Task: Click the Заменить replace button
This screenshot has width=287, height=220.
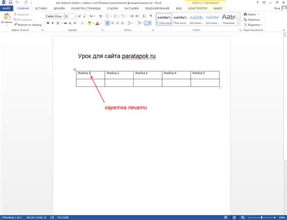Action: (x=252, y=20)
